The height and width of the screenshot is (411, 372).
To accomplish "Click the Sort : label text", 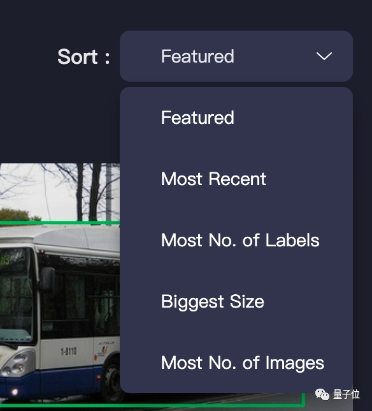I will (x=83, y=56).
